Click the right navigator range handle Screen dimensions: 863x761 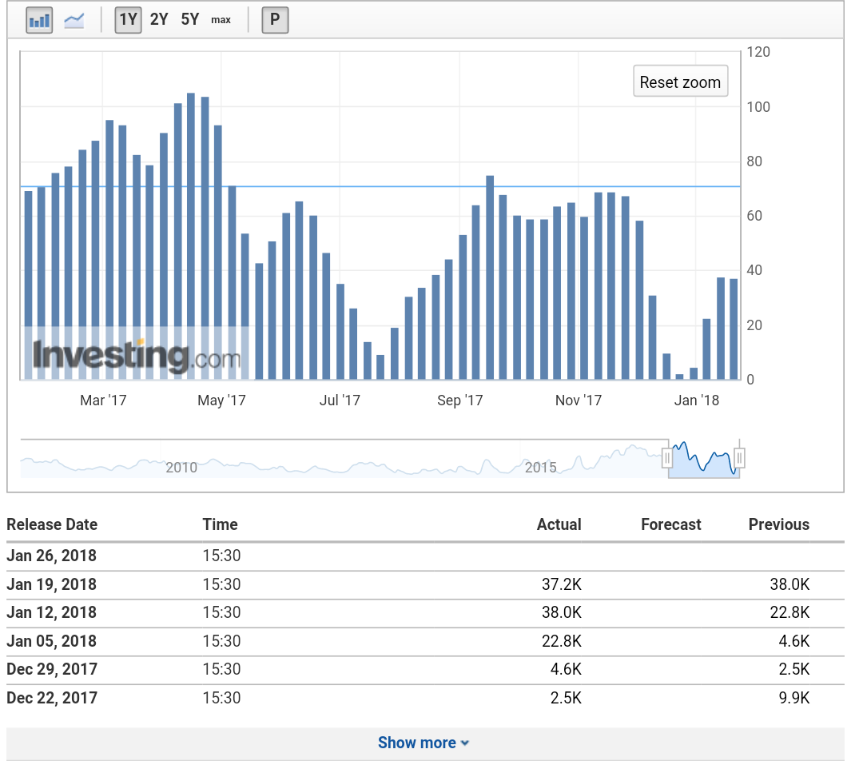pyautogui.click(x=739, y=458)
